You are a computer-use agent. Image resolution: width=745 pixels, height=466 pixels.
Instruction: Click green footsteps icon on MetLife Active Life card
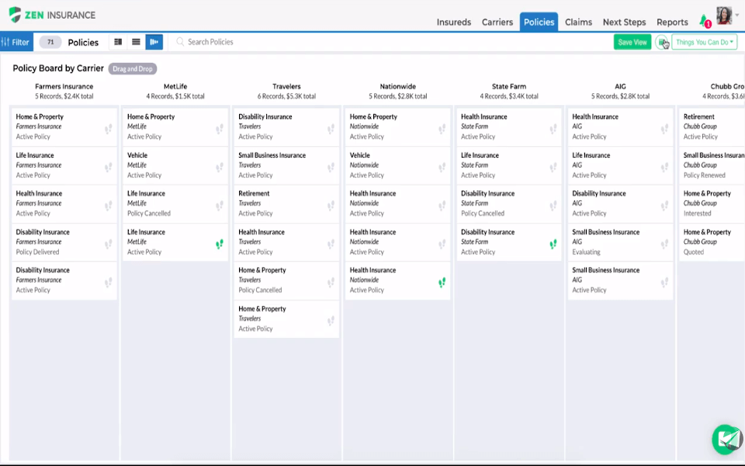pos(220,244)
